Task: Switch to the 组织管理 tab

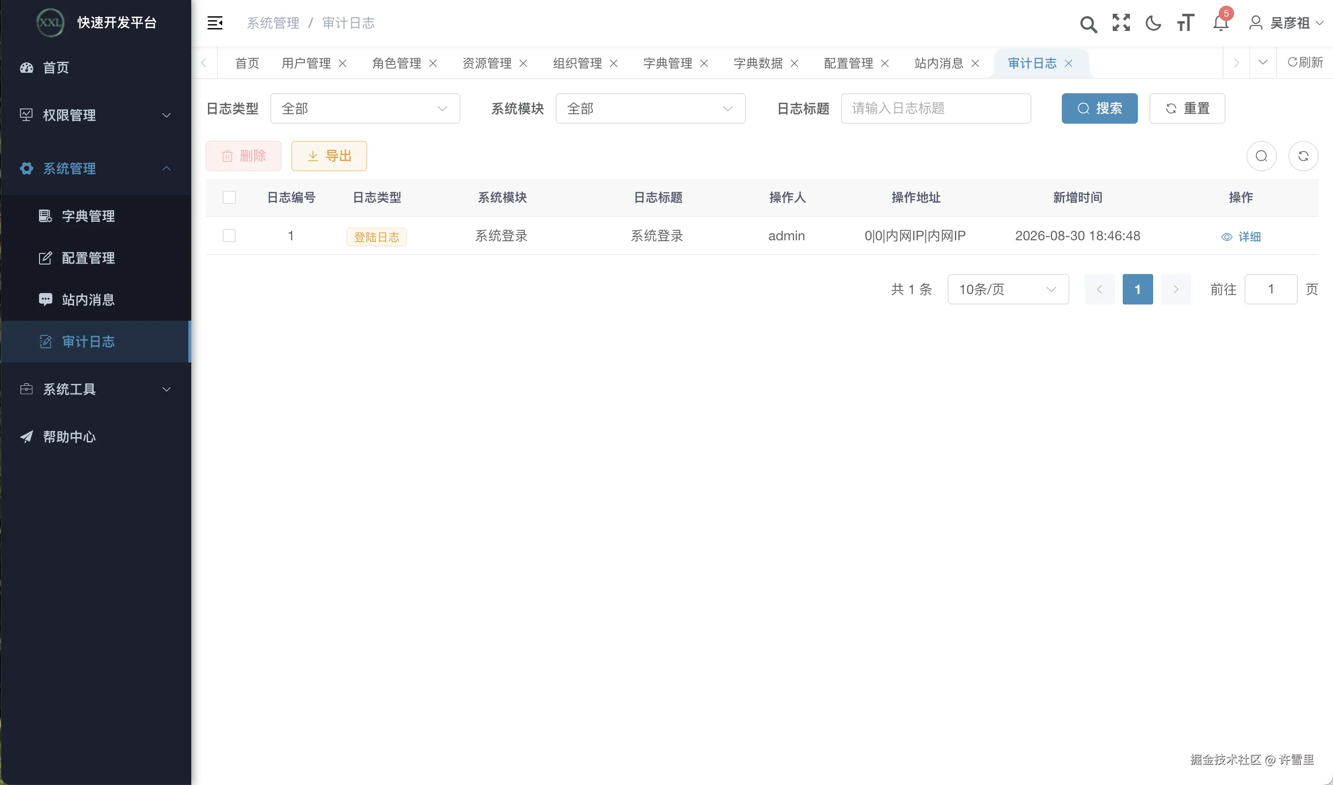Action: point(578,63)
